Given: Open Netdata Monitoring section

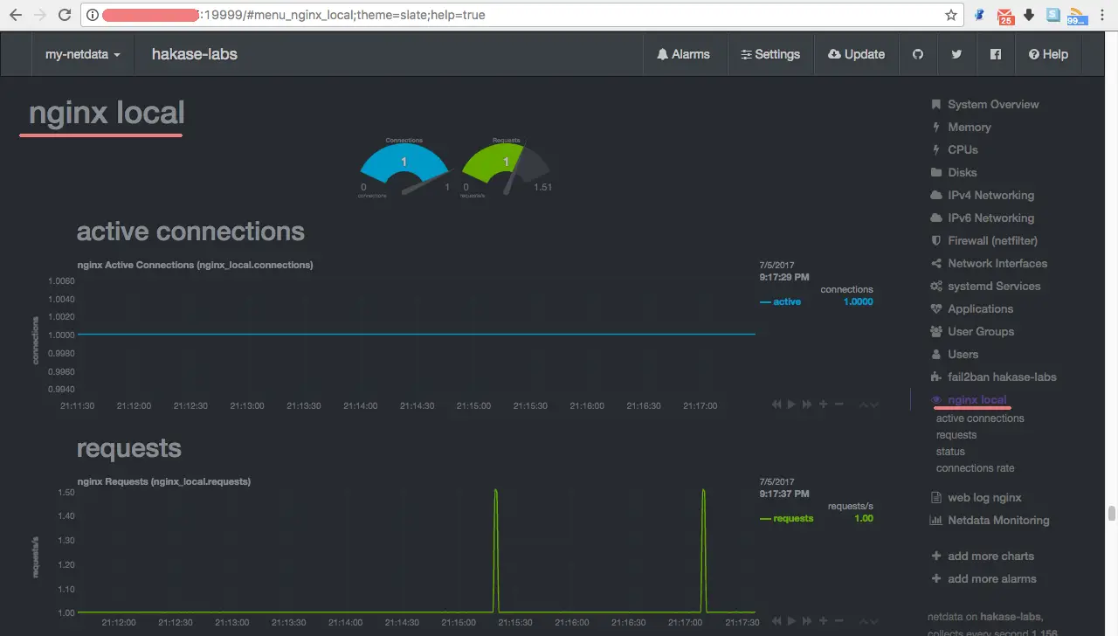Looking at the screenshot, I should coord(990,520).
